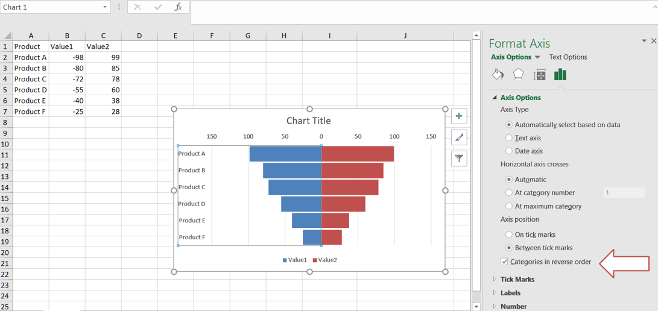
Task: Click the Insert Function fx icon
Action: [x=178, y=7]
